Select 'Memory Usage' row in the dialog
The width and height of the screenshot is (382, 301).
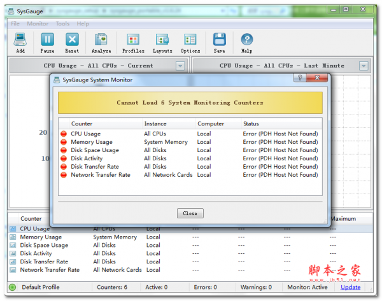[190, 142]
